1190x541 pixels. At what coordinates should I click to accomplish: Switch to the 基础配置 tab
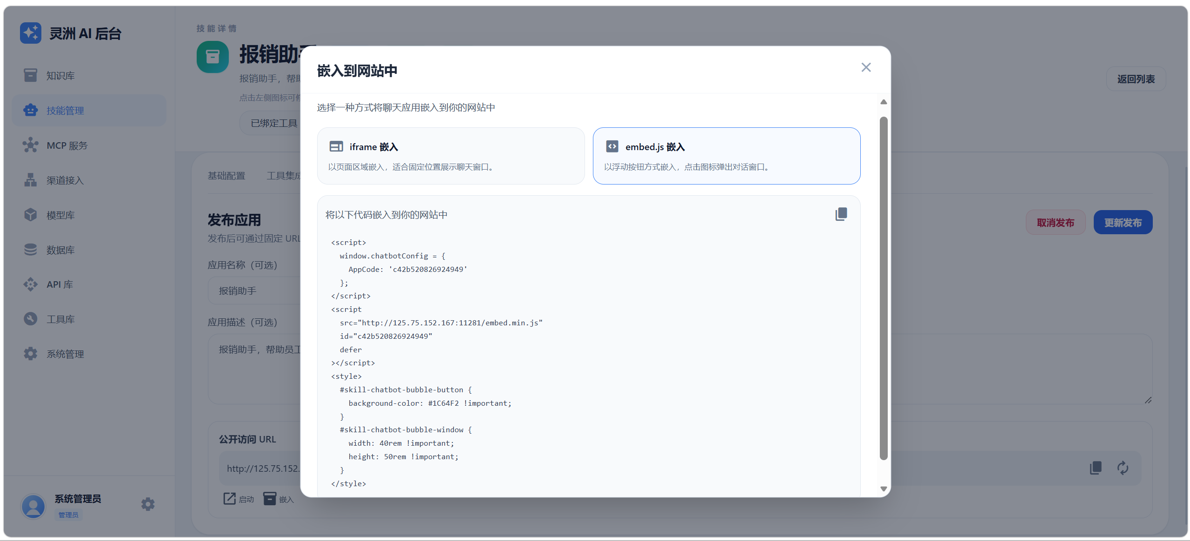[x=226, y=176]
